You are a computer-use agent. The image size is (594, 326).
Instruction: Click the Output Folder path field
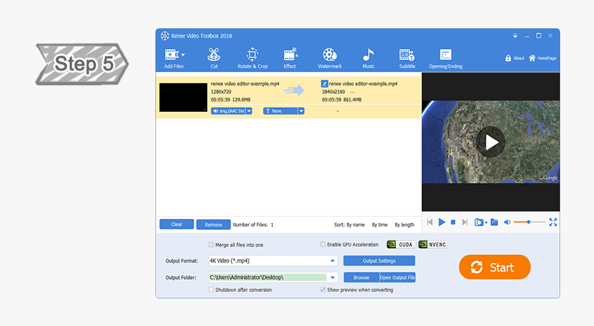(267, 277)
